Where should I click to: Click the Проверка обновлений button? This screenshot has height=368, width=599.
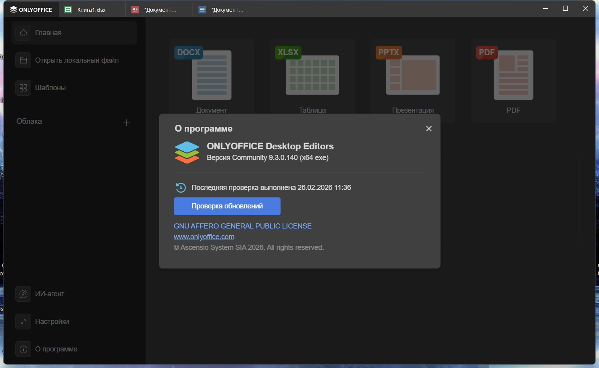pos(227,206)
